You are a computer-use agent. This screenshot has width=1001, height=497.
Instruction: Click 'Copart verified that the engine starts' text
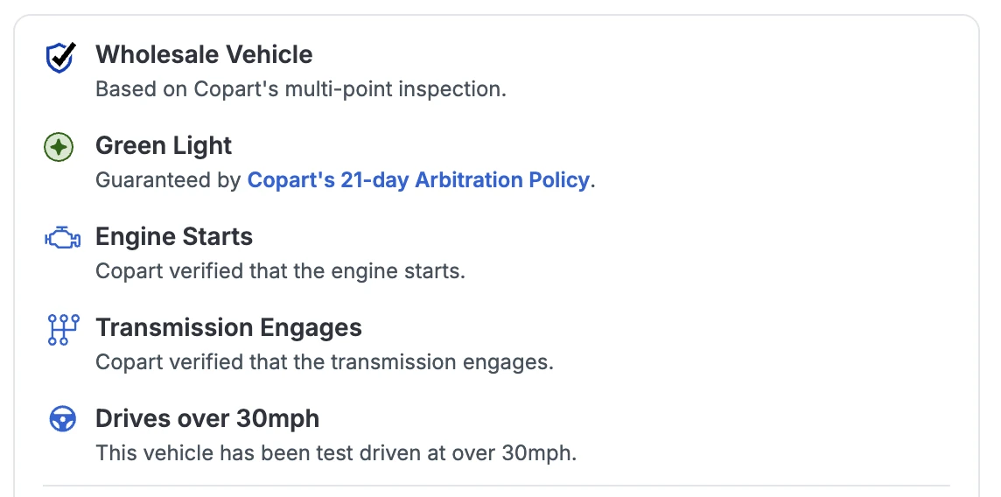click(x=280, y=271)
